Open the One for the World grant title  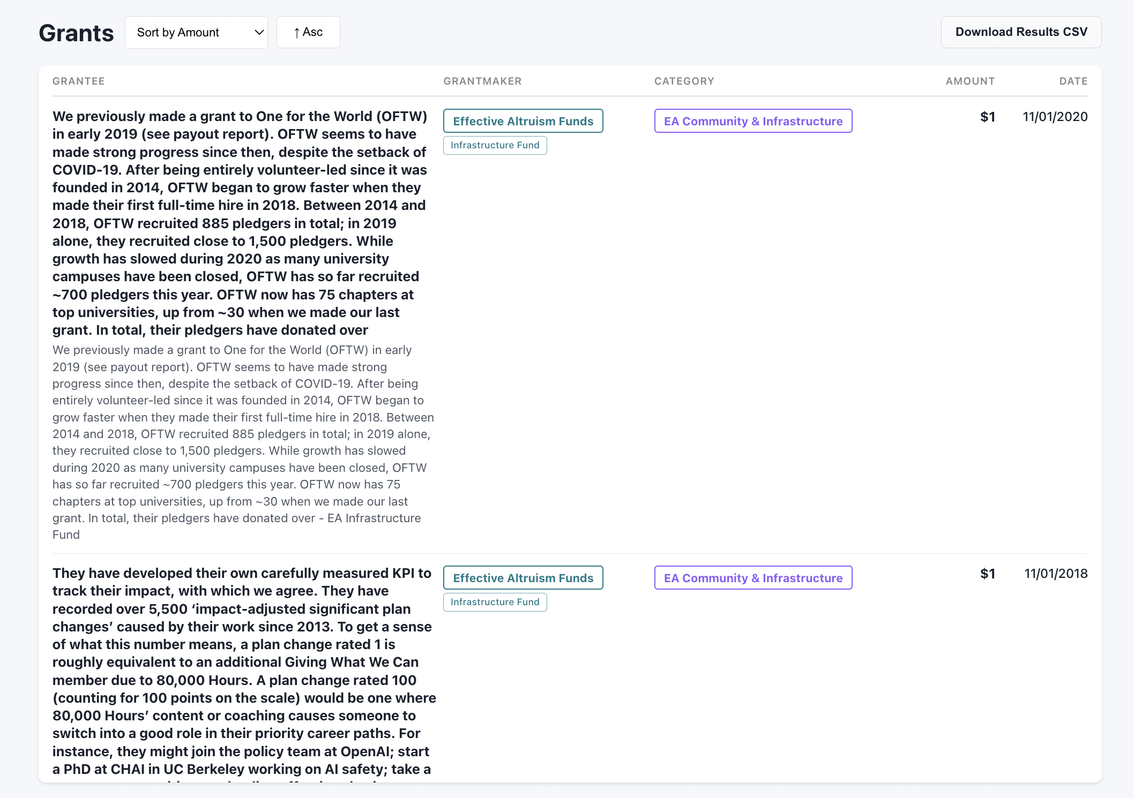coord(240,223)
